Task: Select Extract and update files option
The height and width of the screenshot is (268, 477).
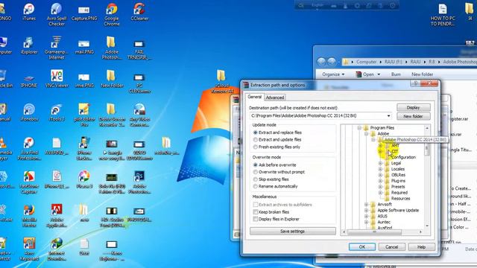Action: coord(255,140)
